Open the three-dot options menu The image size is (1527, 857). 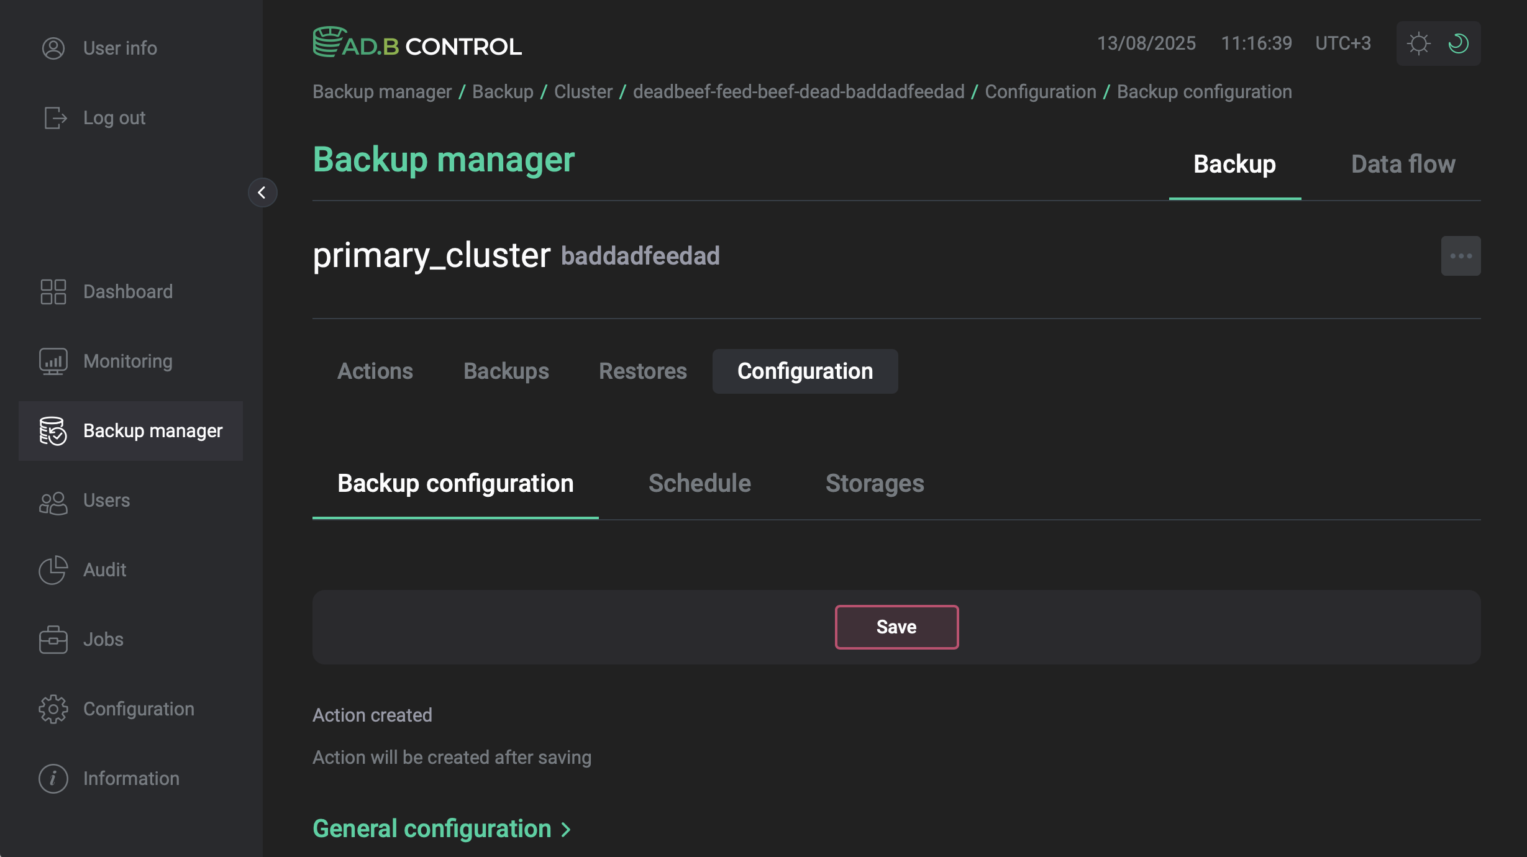(x=1460, y=255)
